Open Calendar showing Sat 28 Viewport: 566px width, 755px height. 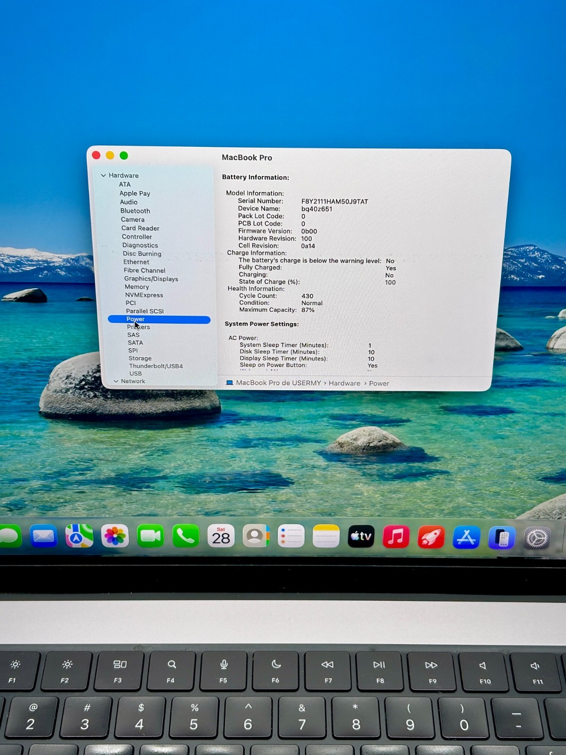(x=221, y=537)
